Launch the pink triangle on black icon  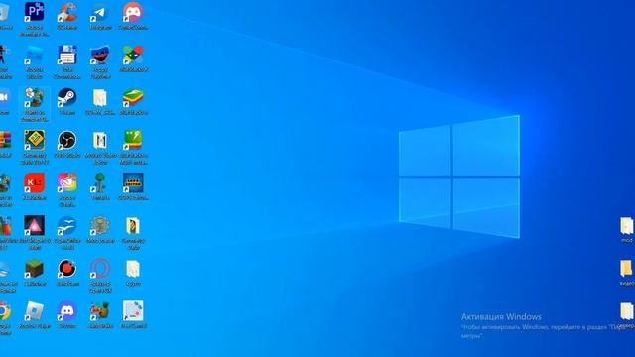(x=35, y=225)
